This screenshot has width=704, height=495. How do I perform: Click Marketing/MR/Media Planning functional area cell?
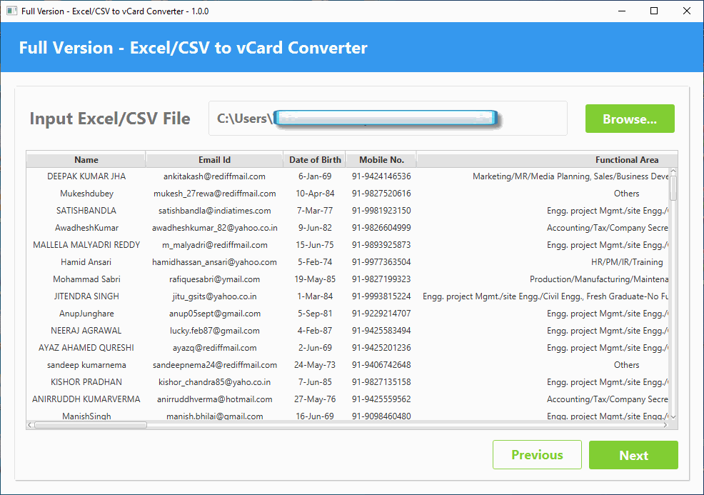point(570,176)
